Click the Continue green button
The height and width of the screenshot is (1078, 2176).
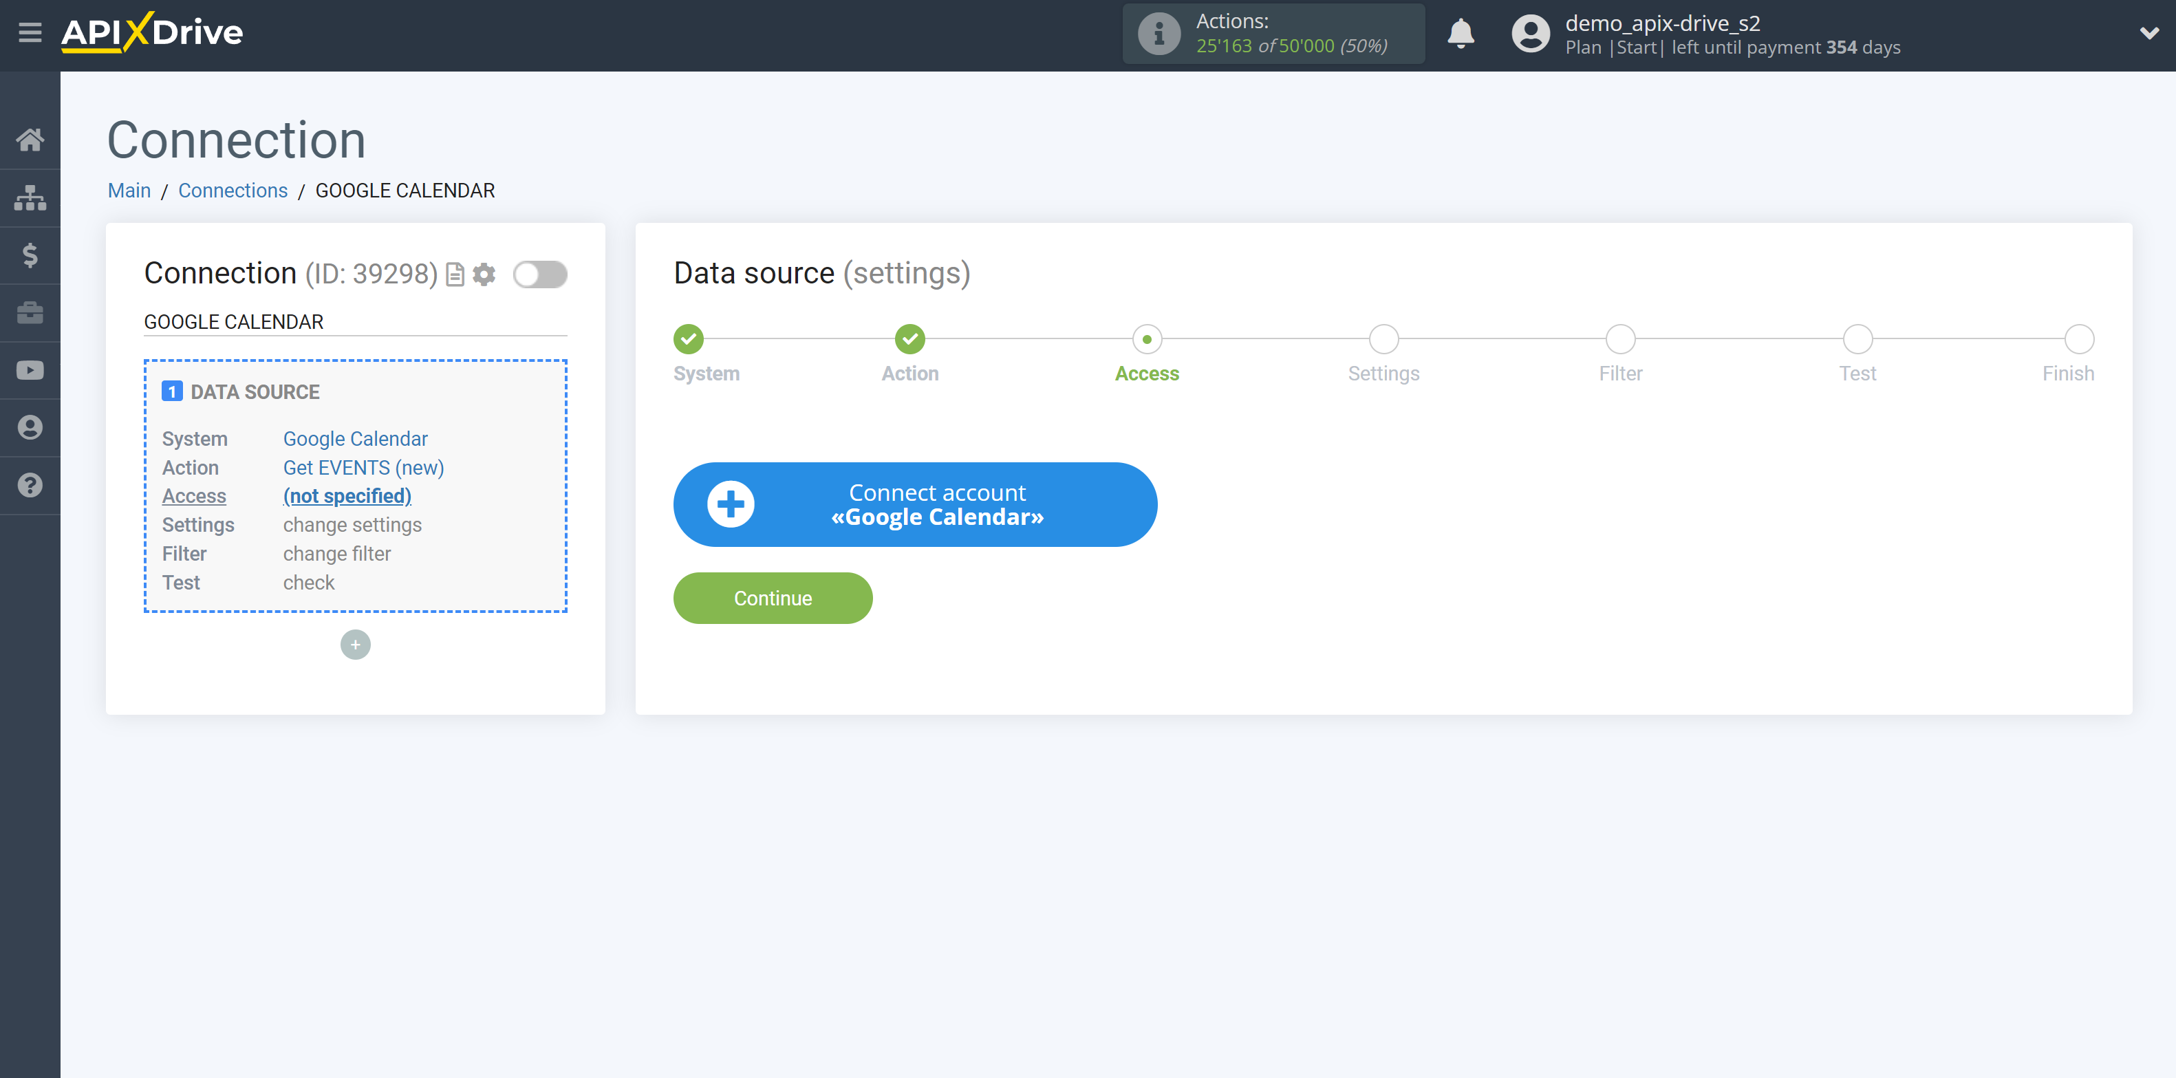[x=772, y=598]
